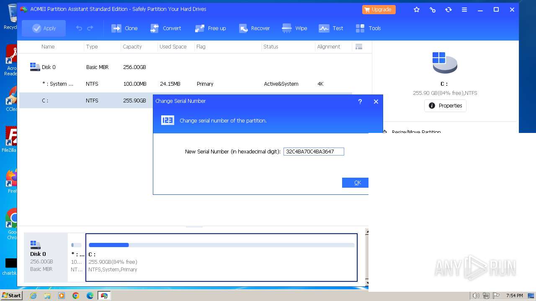This screenshot has height=301, width=536.
Task: Click the Flag column header
Action: click(201, 46)
